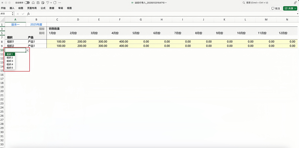Image resolution: width=299 pixels, height=148 pixels.
Task: Click the save-as pencil disk icon
Action: pyautogui.click(x=43, y=3)
